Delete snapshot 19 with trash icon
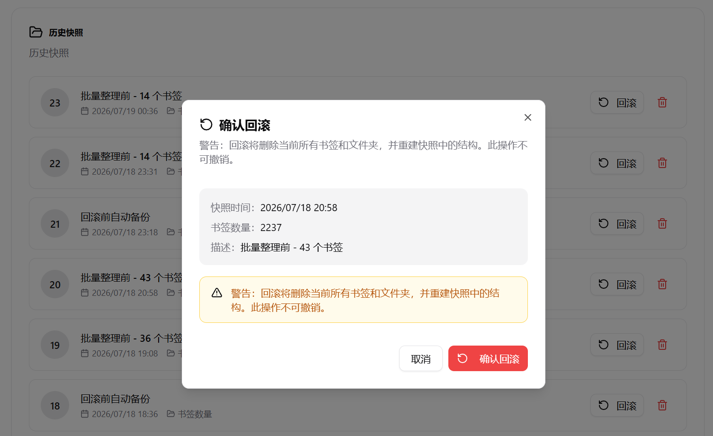The image size is (713, 436). [x=662, y=345]
